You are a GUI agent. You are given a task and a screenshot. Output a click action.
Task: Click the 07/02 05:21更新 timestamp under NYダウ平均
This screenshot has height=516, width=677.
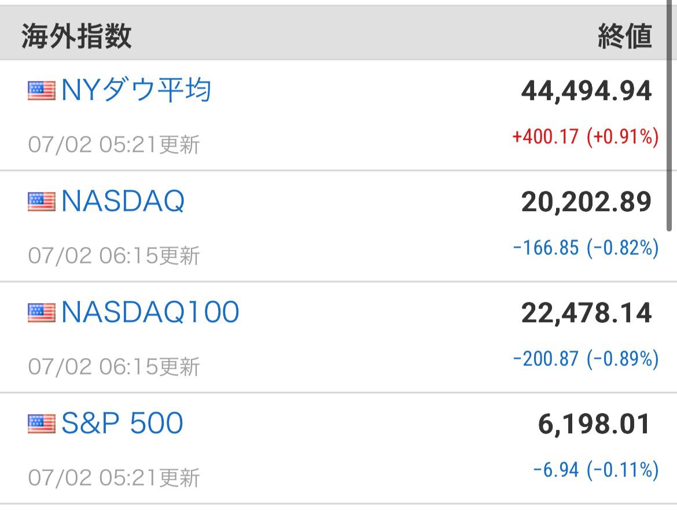(x=114, y=145)
